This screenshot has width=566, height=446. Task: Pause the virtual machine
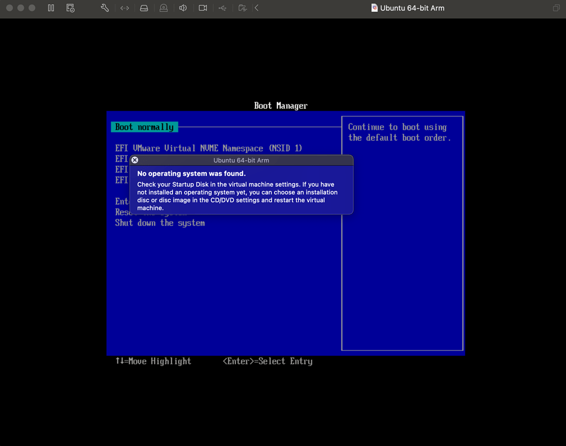(51, 8)
